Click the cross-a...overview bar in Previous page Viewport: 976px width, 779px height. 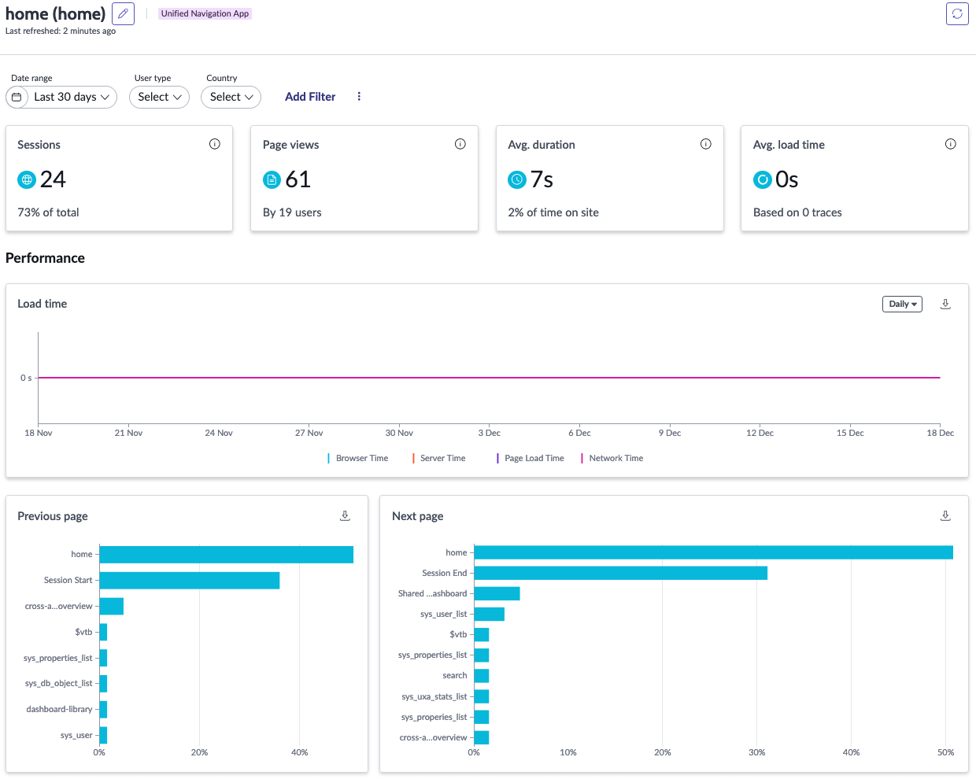coord(112,607)
